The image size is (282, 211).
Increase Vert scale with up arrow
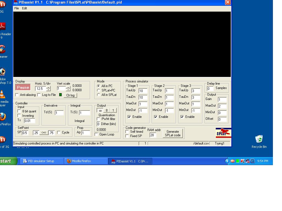tap(68, 87)
